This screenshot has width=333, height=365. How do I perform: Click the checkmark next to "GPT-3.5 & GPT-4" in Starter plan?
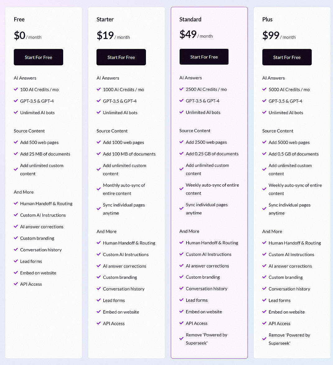point(99,101)
